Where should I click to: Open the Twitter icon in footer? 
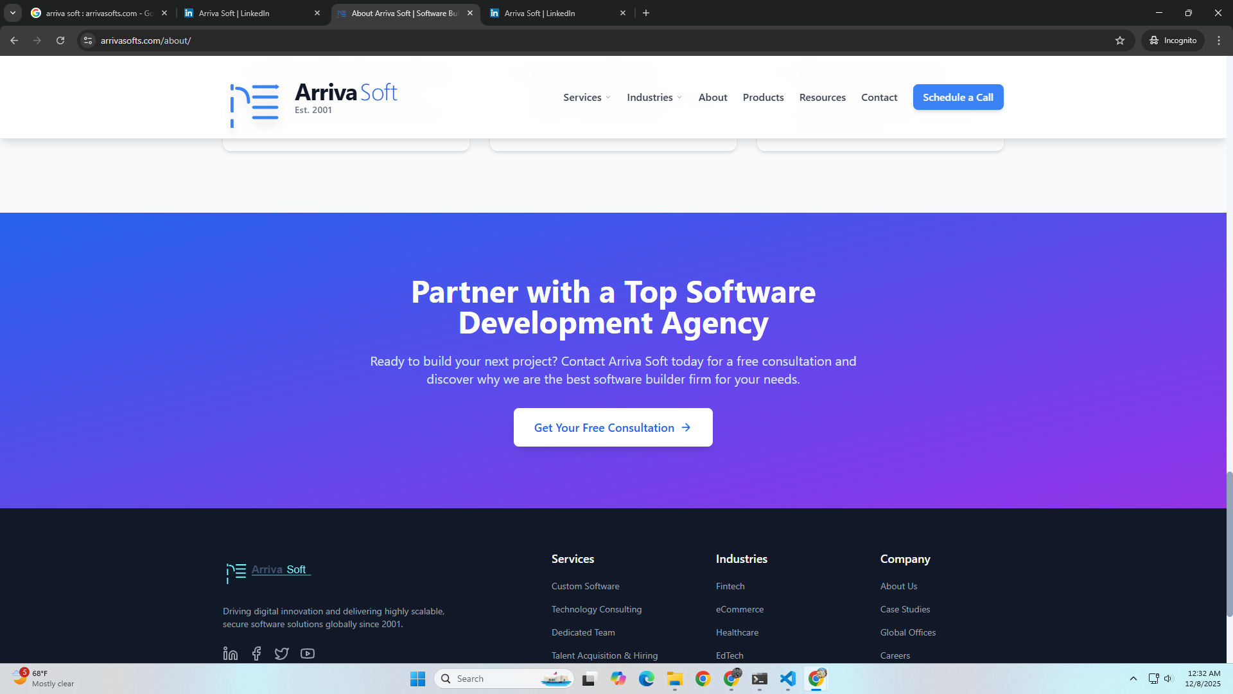pyautogui.click(x=281, y=654)
